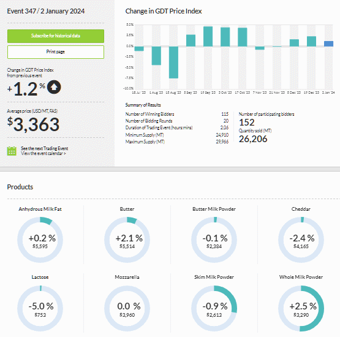340x337 pixels.
Task: Click the '152' participating bidders figure
Action: 246,123
